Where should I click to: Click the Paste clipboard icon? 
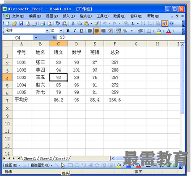[86, 23]
